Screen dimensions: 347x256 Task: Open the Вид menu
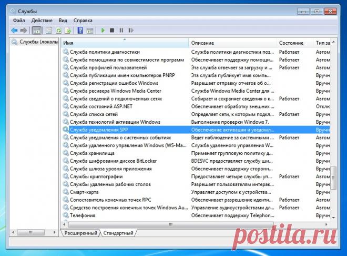tap(63, 21)
